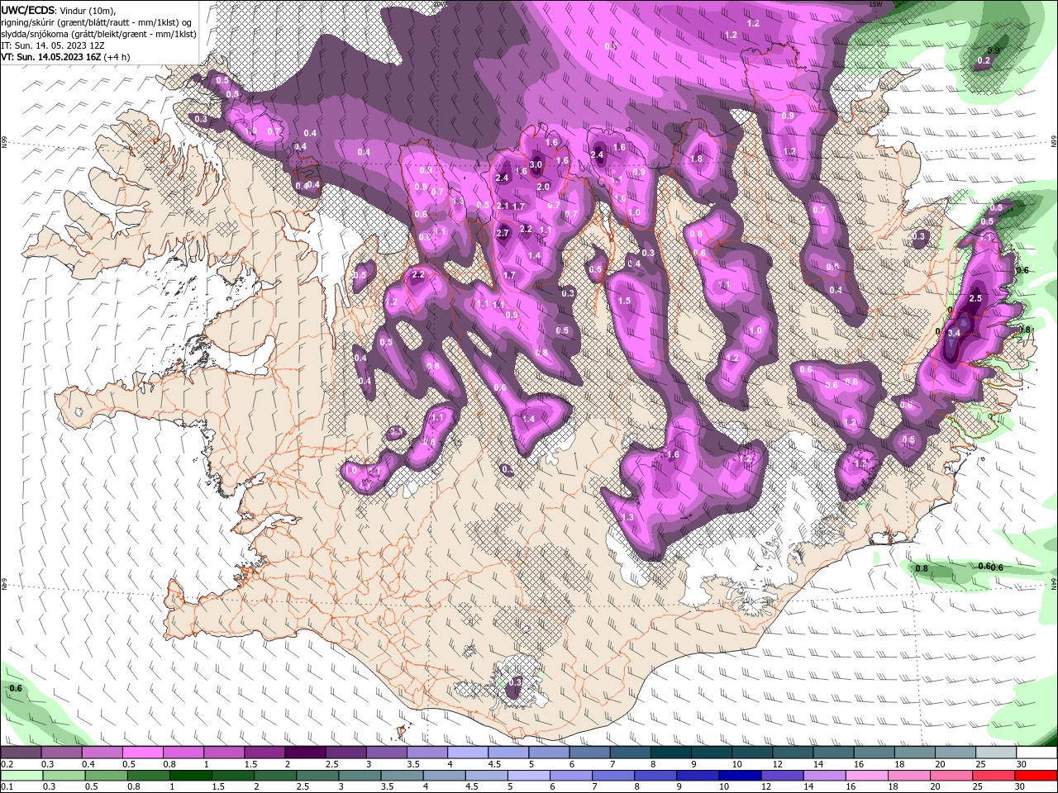The image size is (1058, 793).
Task: Click the 2.5 snowfall value near the east coast
Action: point(975,298)
